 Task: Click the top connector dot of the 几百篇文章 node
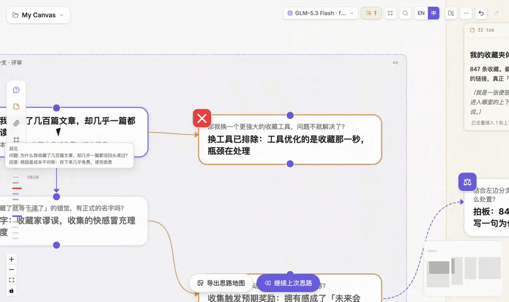[57, 108]
